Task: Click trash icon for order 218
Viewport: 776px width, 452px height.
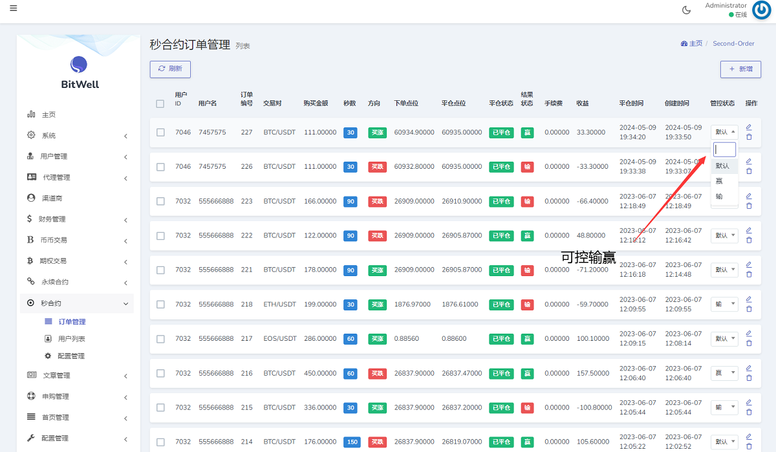Action: coord(749,309)
